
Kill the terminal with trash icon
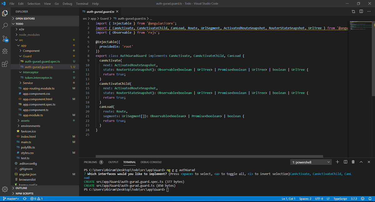tap(353, 162)
